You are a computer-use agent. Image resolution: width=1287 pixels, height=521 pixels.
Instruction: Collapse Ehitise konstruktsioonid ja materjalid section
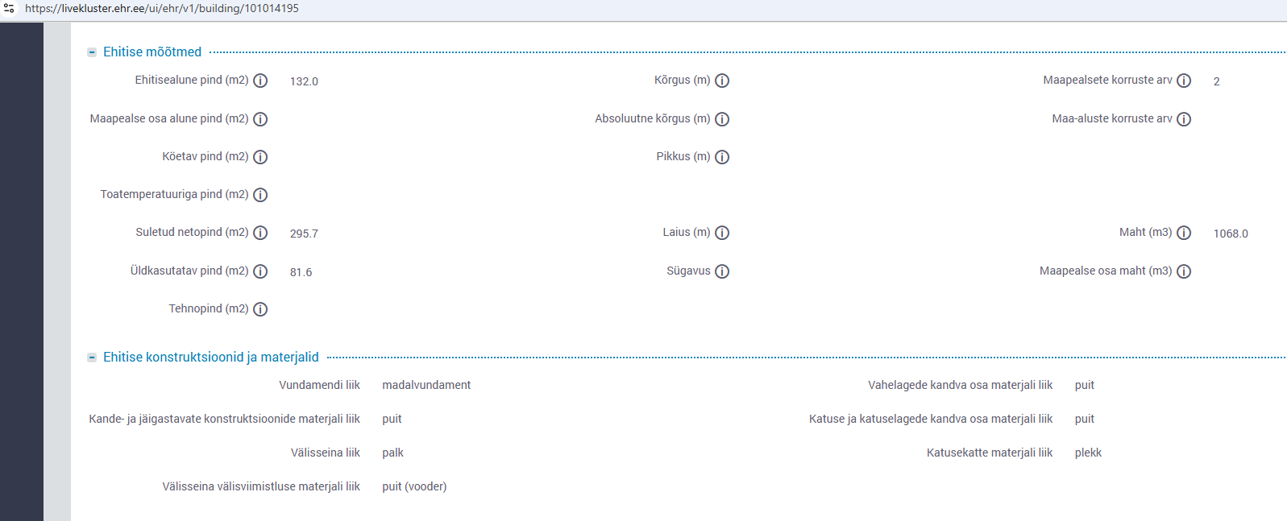[92, 358]
